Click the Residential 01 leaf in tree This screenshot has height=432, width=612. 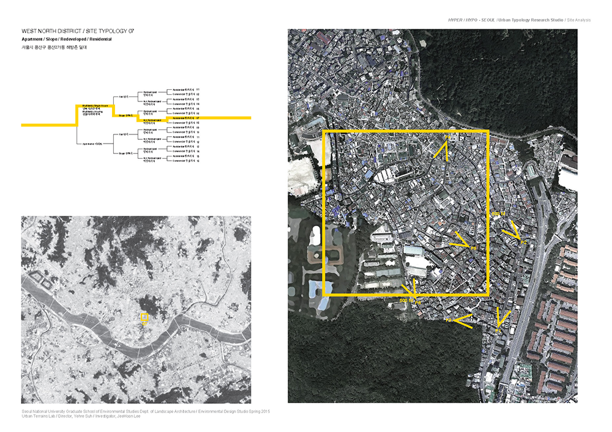186,90
